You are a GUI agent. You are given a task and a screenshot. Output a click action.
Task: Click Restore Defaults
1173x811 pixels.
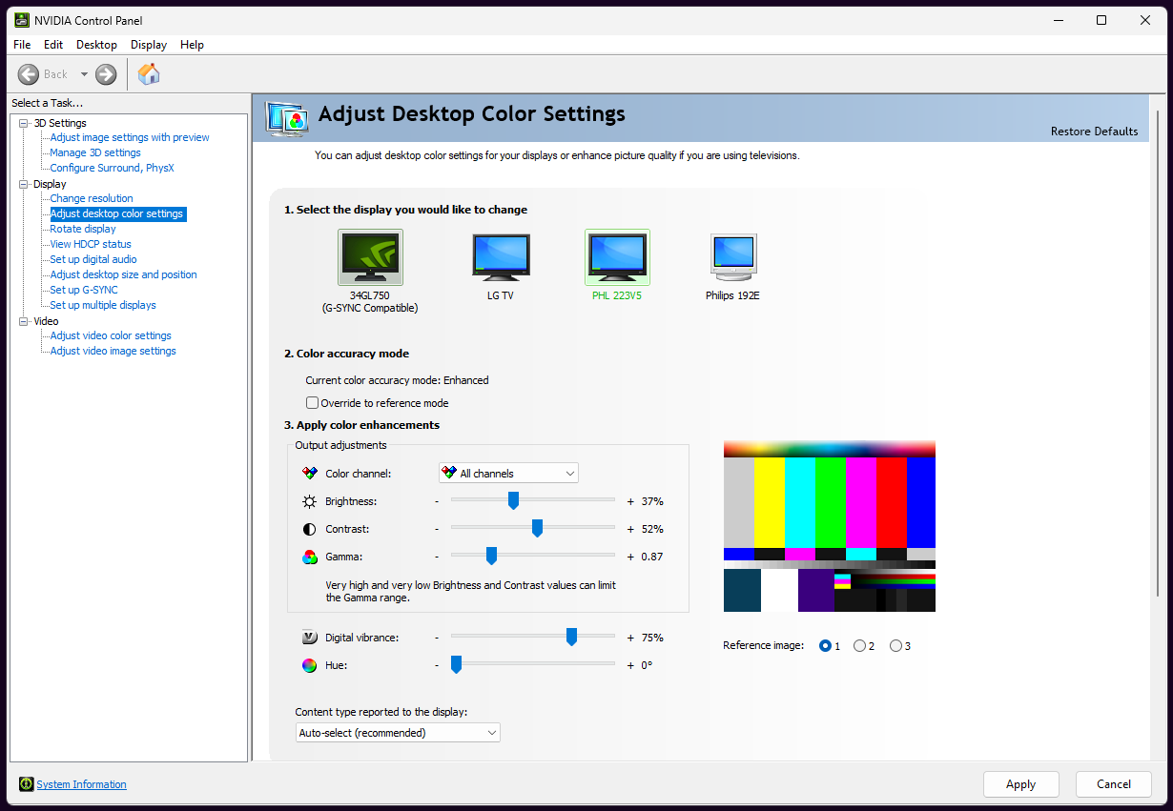click(1094, 131)
